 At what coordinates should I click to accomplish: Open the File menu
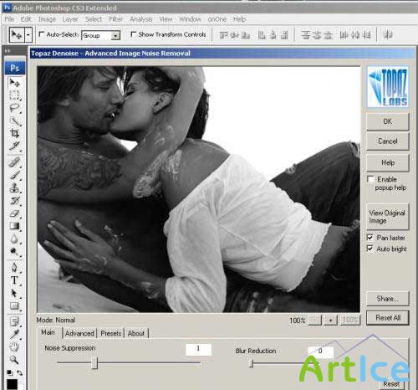click(9, 19)
